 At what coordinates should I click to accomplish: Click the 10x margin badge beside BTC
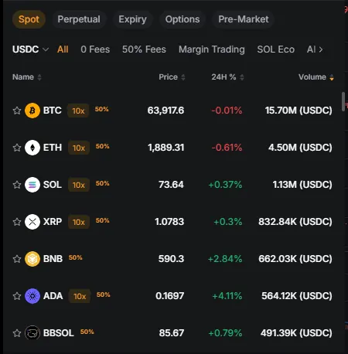coord(78,111)
